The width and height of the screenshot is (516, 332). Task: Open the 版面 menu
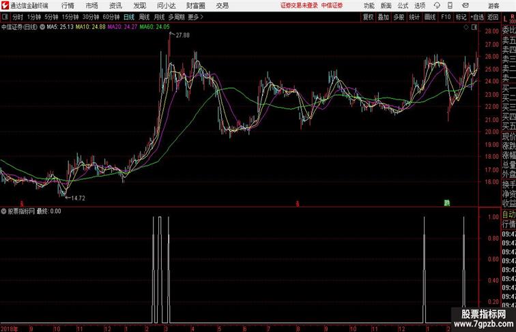click(x=386, y=5)
